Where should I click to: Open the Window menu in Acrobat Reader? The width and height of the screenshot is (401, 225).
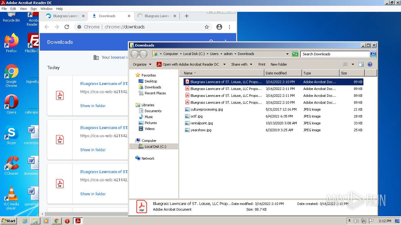(46, 9)
